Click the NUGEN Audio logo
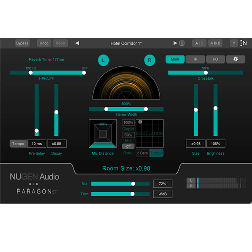Image resolution: width=252 pixels, height=252 pixels. (34, 177)
